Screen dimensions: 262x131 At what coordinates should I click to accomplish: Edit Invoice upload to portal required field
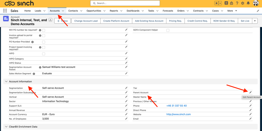click(126, 35)
